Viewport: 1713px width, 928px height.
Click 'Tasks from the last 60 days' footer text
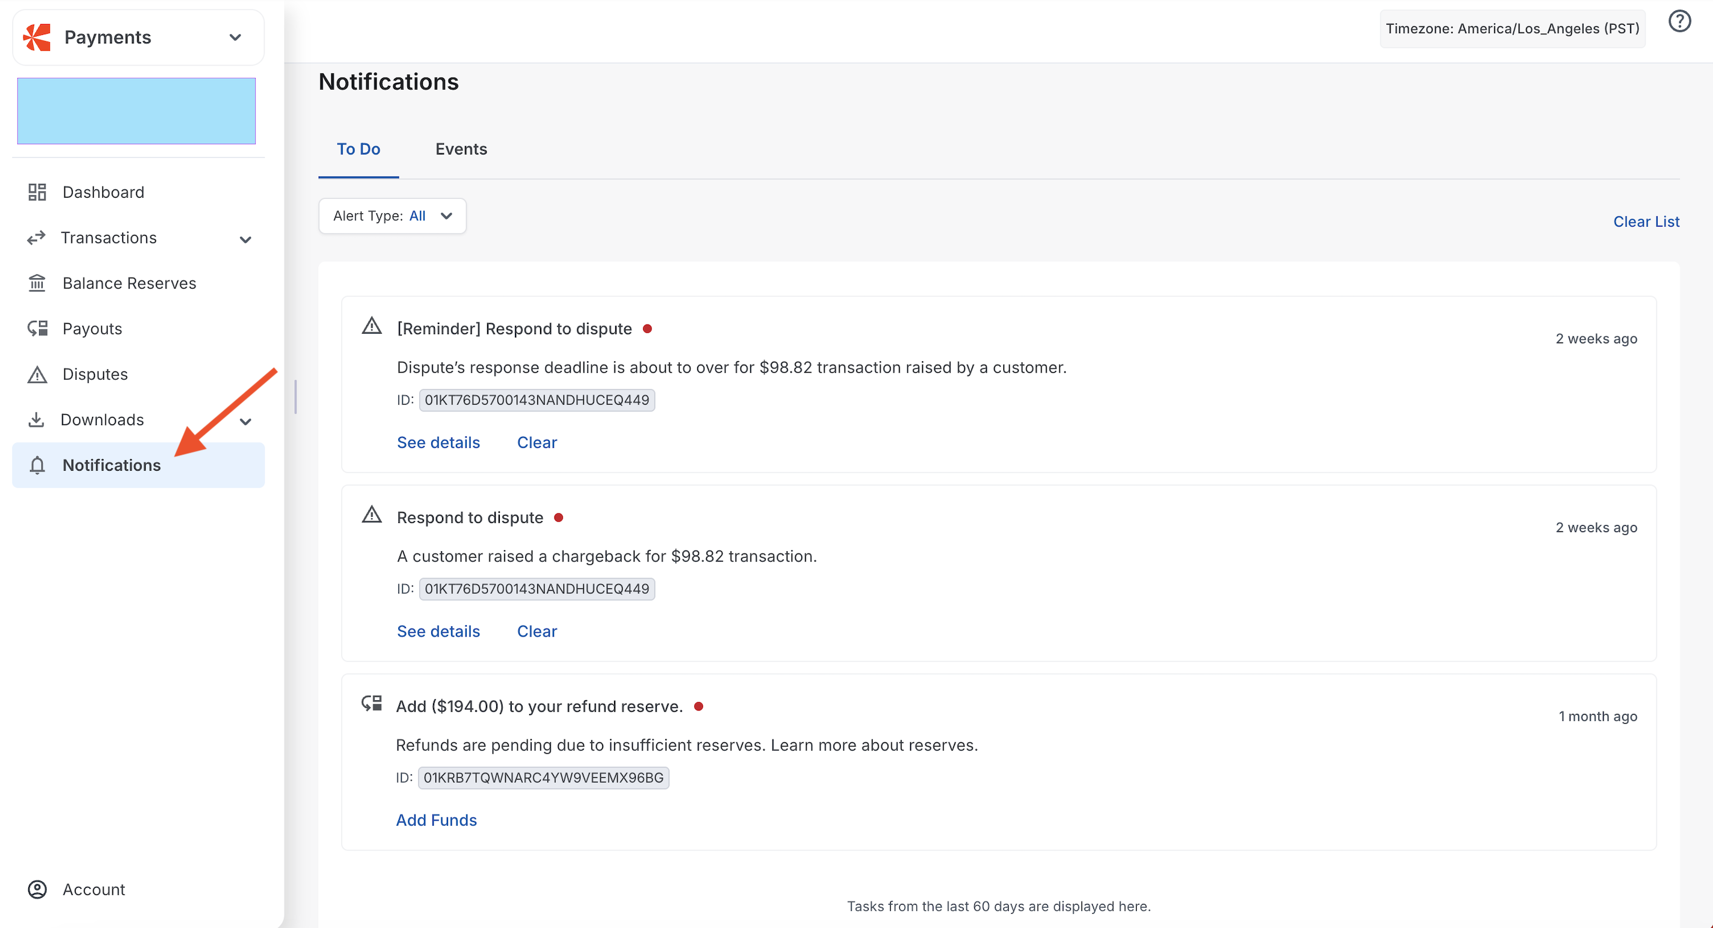(x=999, y=906)
